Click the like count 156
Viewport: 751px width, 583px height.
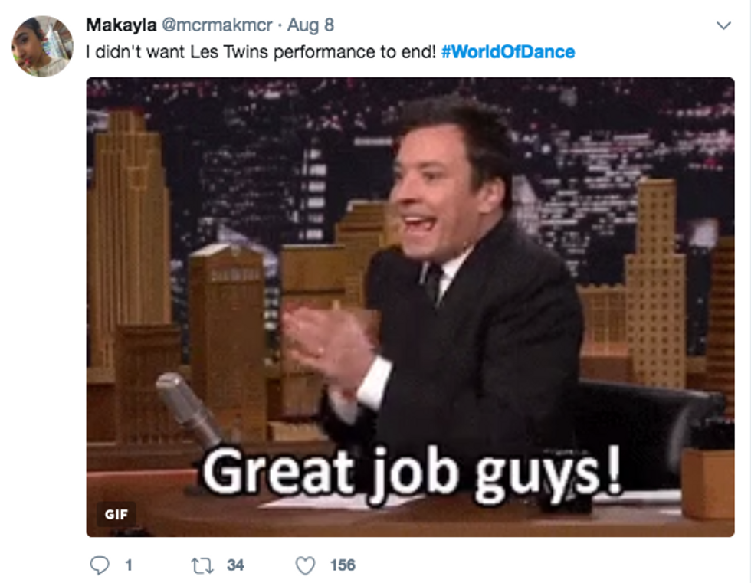click(x=343, y=565)
